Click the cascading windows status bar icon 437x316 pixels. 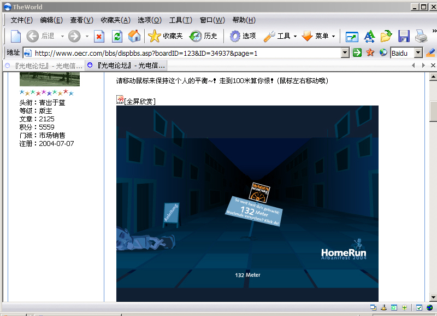pyautogui.click(x=373, y=307)
